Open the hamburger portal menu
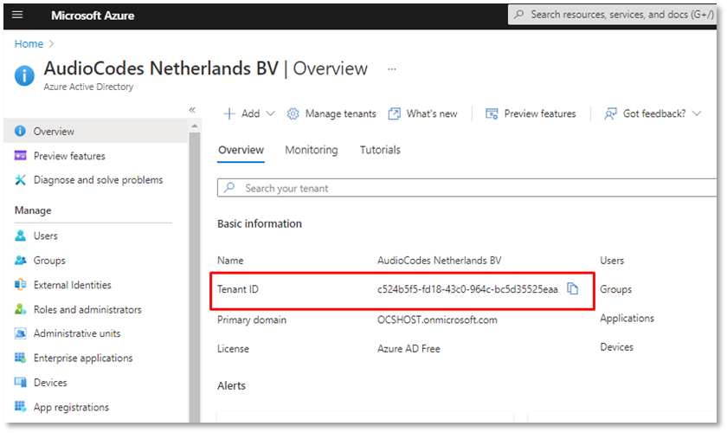727x433 pixels. click(x=17, y=15)
